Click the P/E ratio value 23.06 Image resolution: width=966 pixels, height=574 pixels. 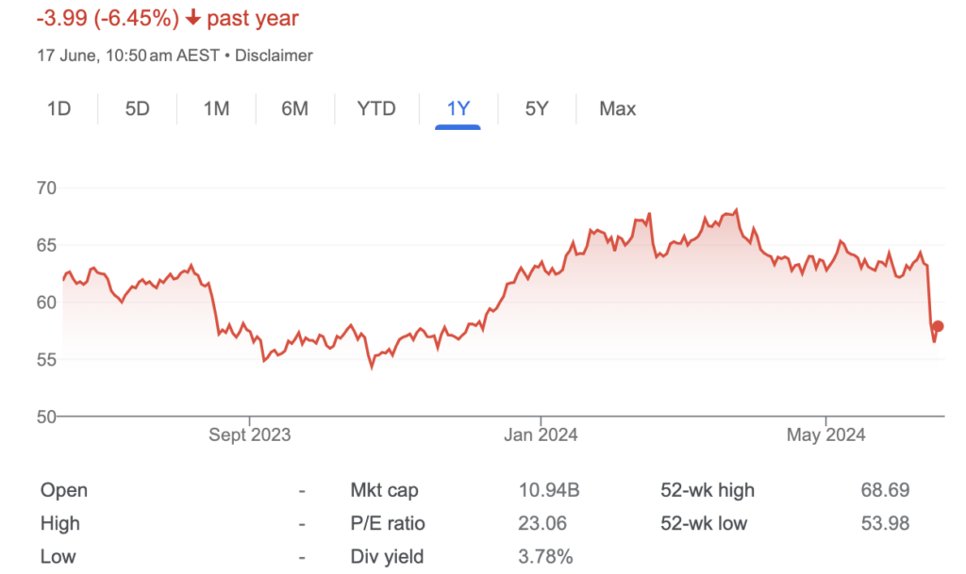click(542, 523)
